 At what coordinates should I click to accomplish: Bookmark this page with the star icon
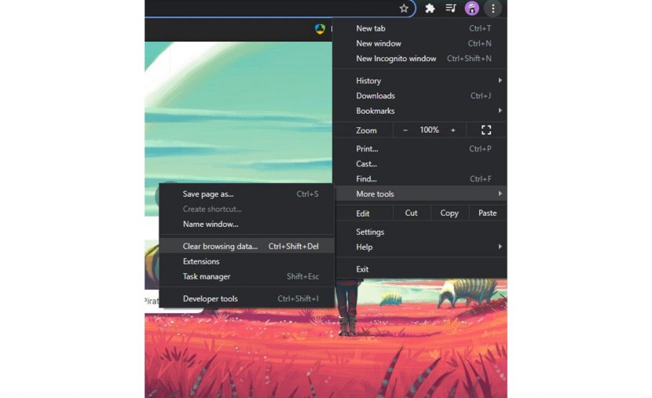click(x=404, y=9)
